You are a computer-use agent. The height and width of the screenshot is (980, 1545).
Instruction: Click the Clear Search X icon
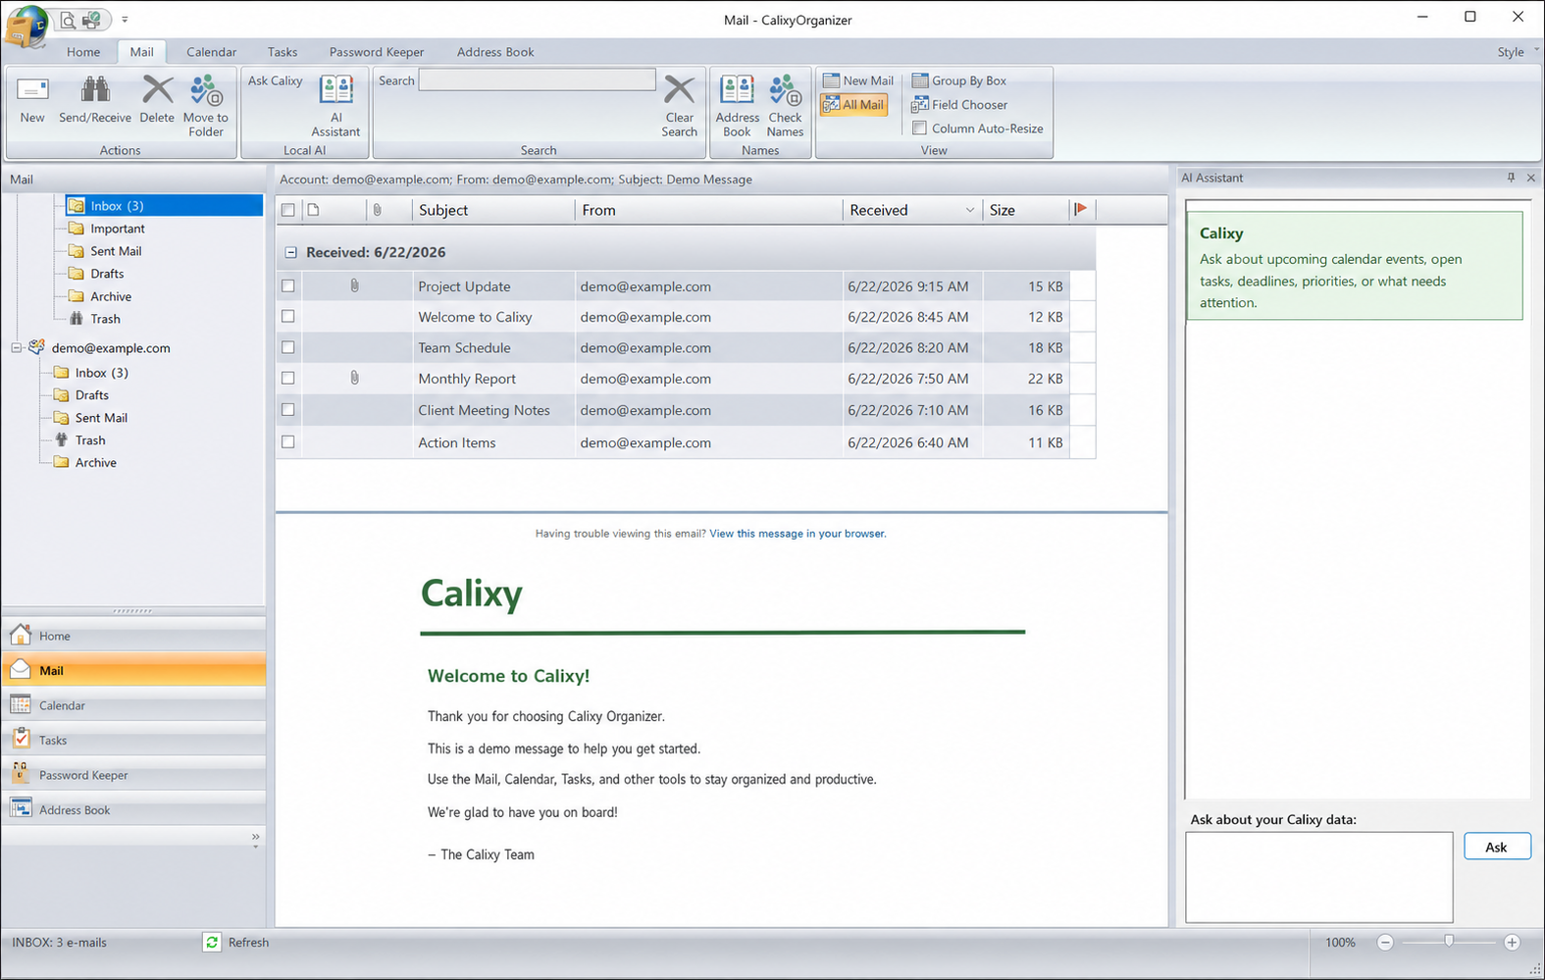pos(679,89)
